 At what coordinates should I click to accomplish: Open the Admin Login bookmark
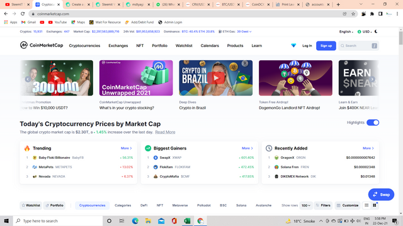170,23
